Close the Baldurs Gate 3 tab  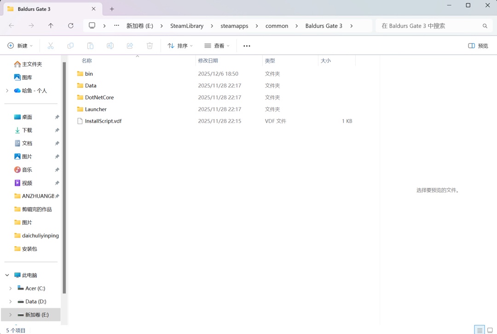93,9
